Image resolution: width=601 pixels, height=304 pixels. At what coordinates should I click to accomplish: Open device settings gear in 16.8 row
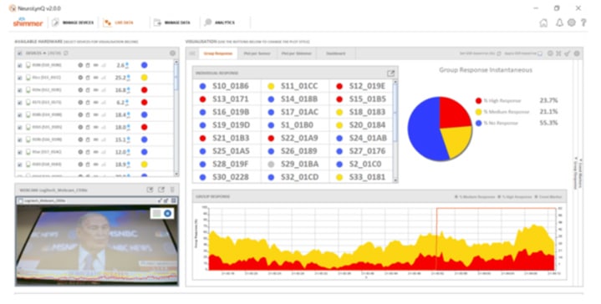click(80, 90)
